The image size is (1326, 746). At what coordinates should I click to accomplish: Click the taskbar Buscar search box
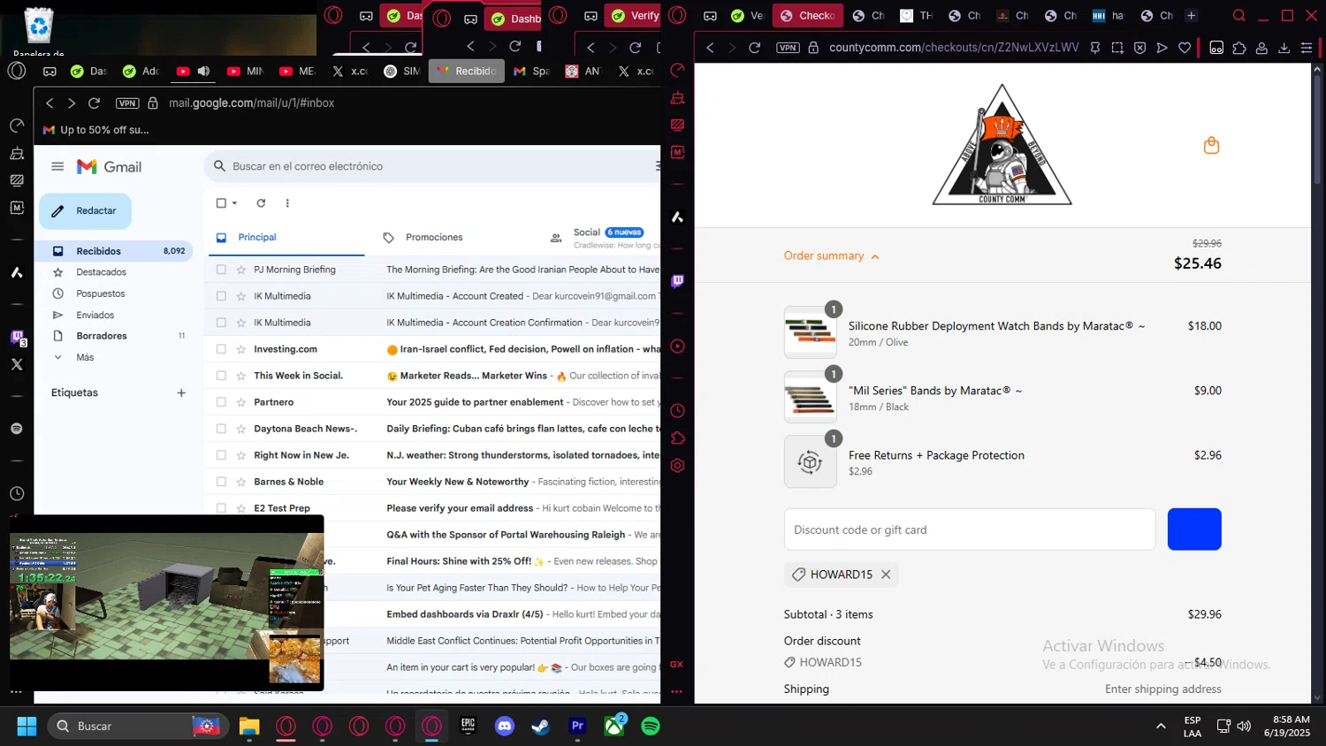137,727
